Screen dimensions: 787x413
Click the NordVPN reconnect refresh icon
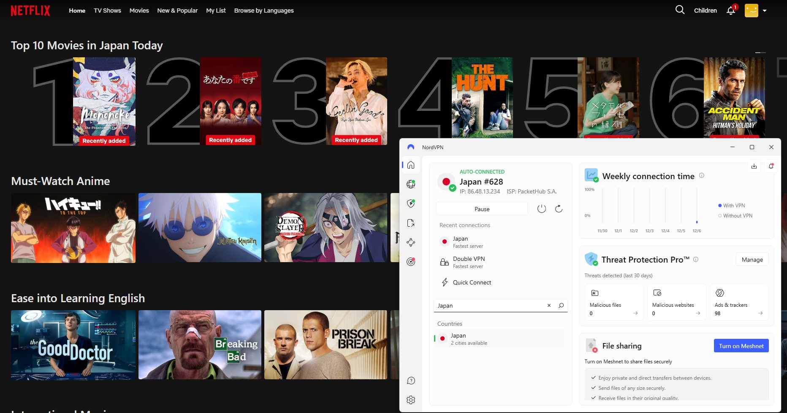point(559,209)
